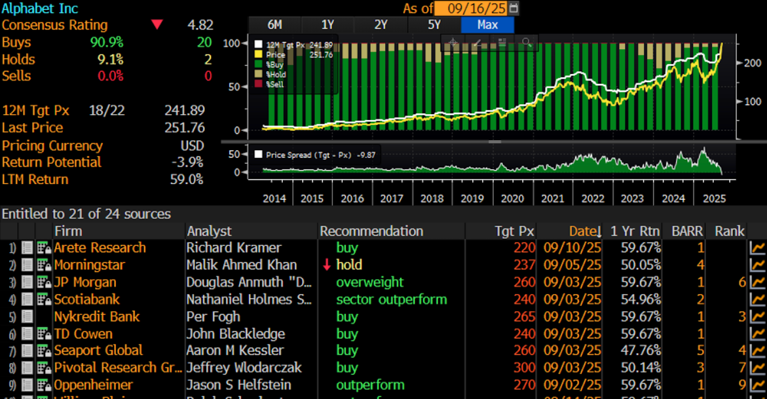Click the locked report icon for TD Cowen

(x=44, y=334)
